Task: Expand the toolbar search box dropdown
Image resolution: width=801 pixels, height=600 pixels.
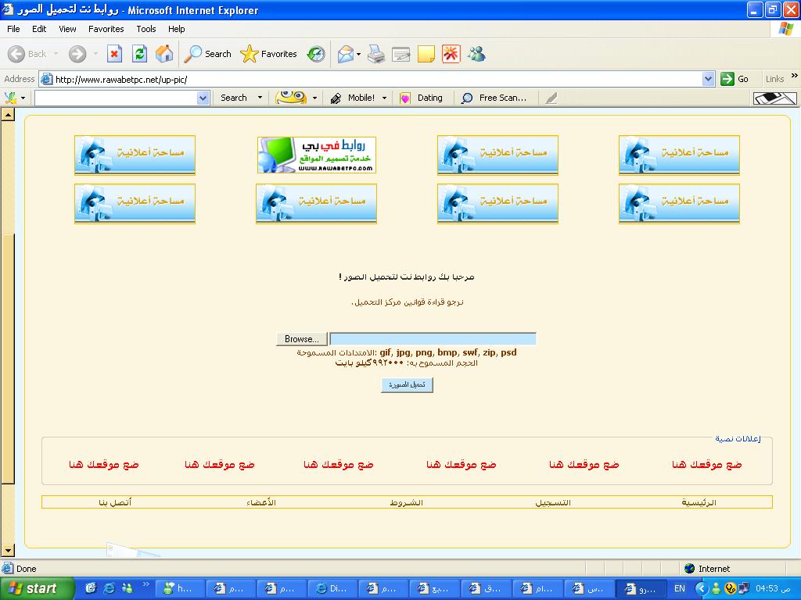Action: tap(203, 98)
